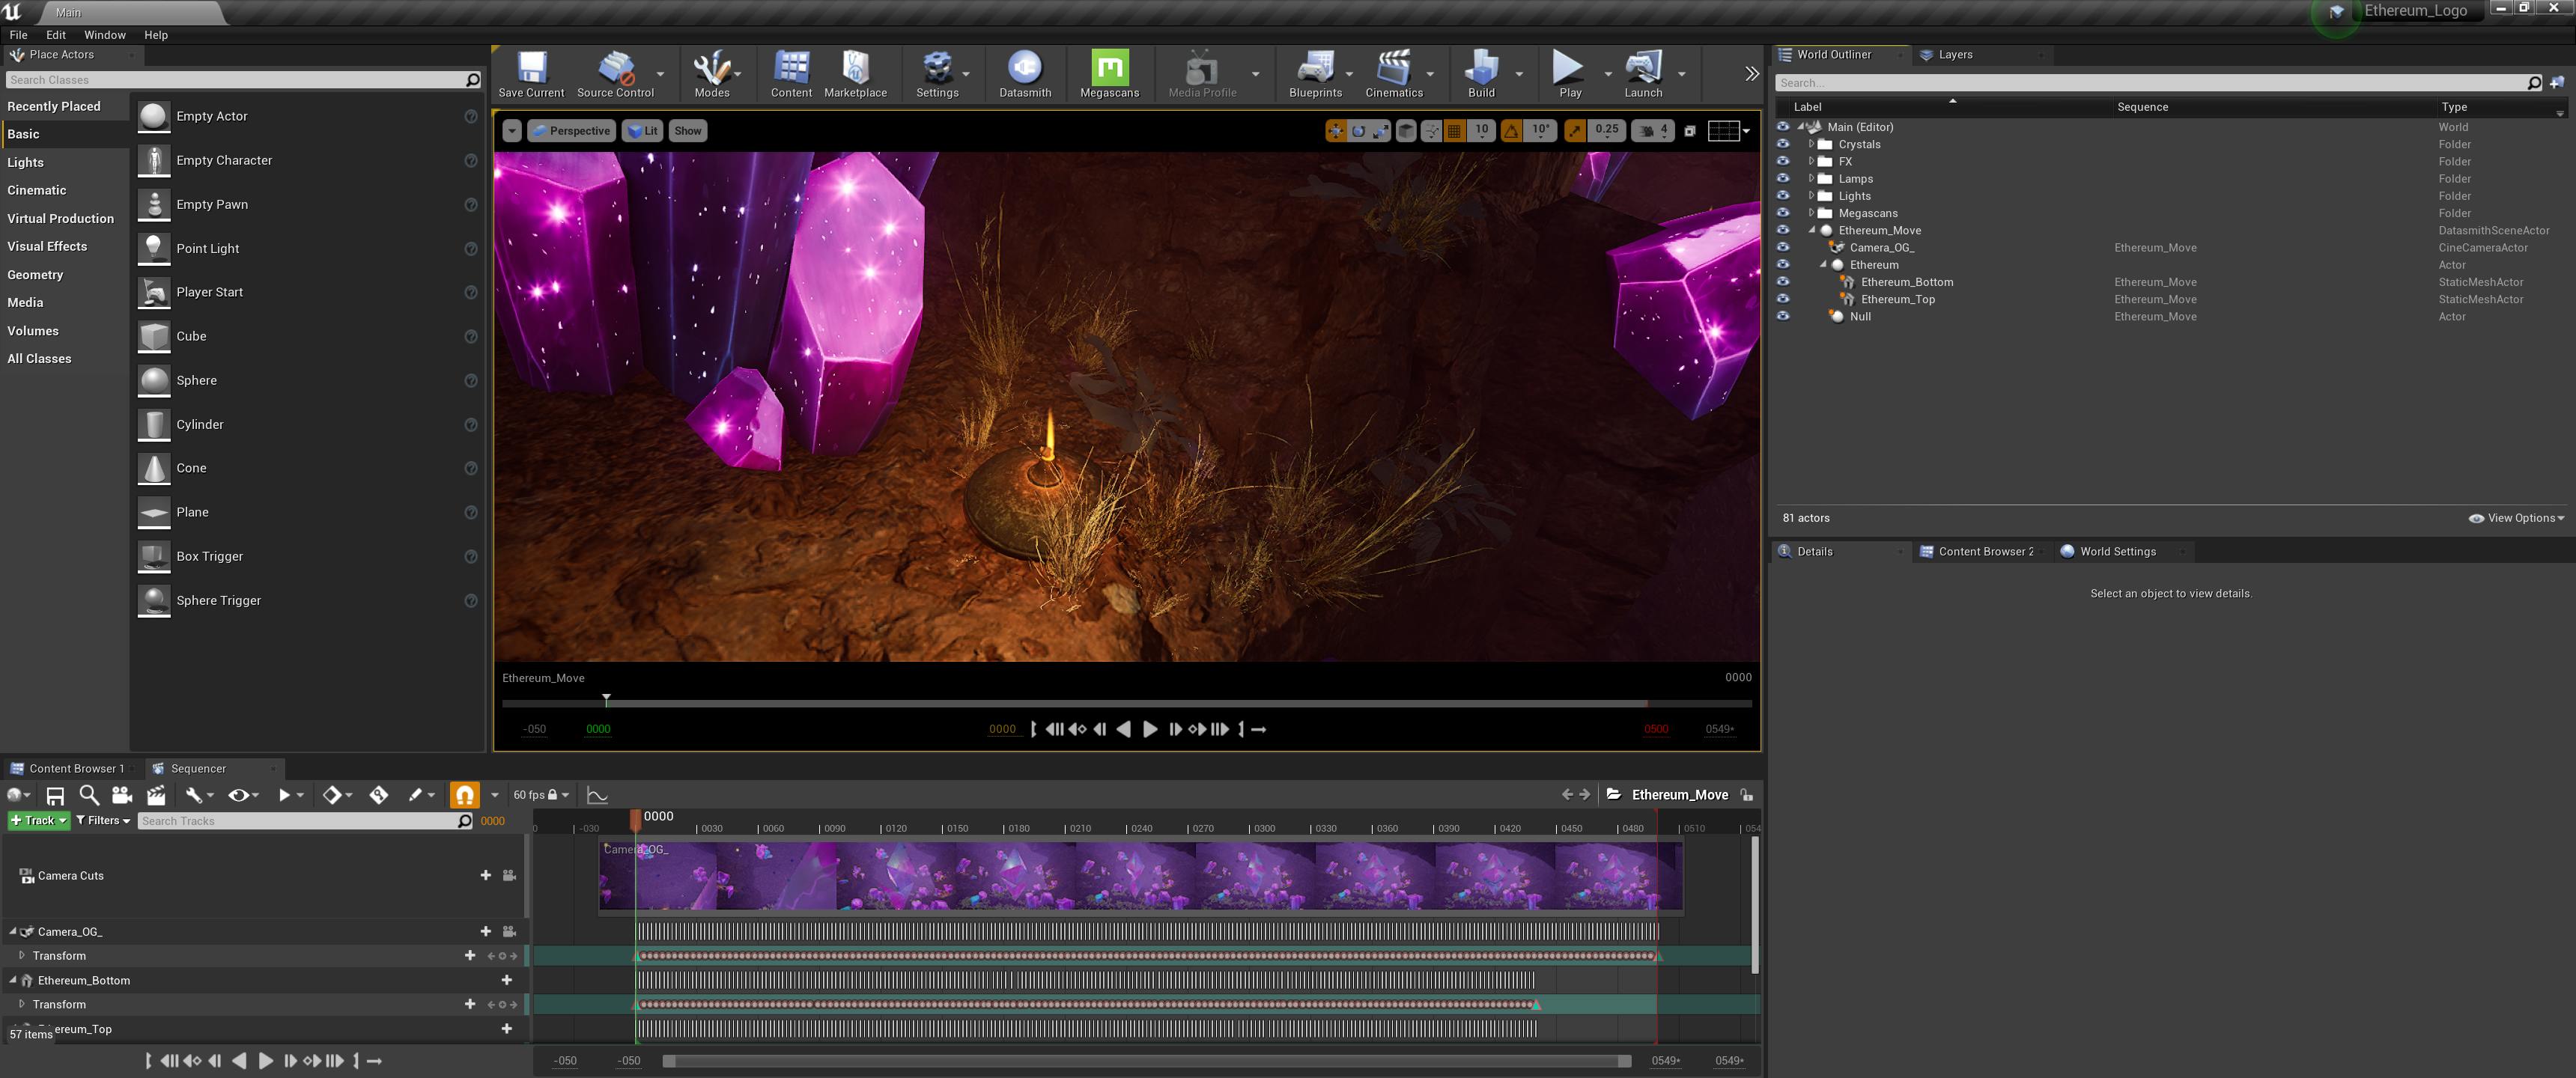This screenshot has width=2576, height=1078.
Task: Hide the Crystals folder with eye icon
Action: pyautogui.click(x=1782, y=144)
